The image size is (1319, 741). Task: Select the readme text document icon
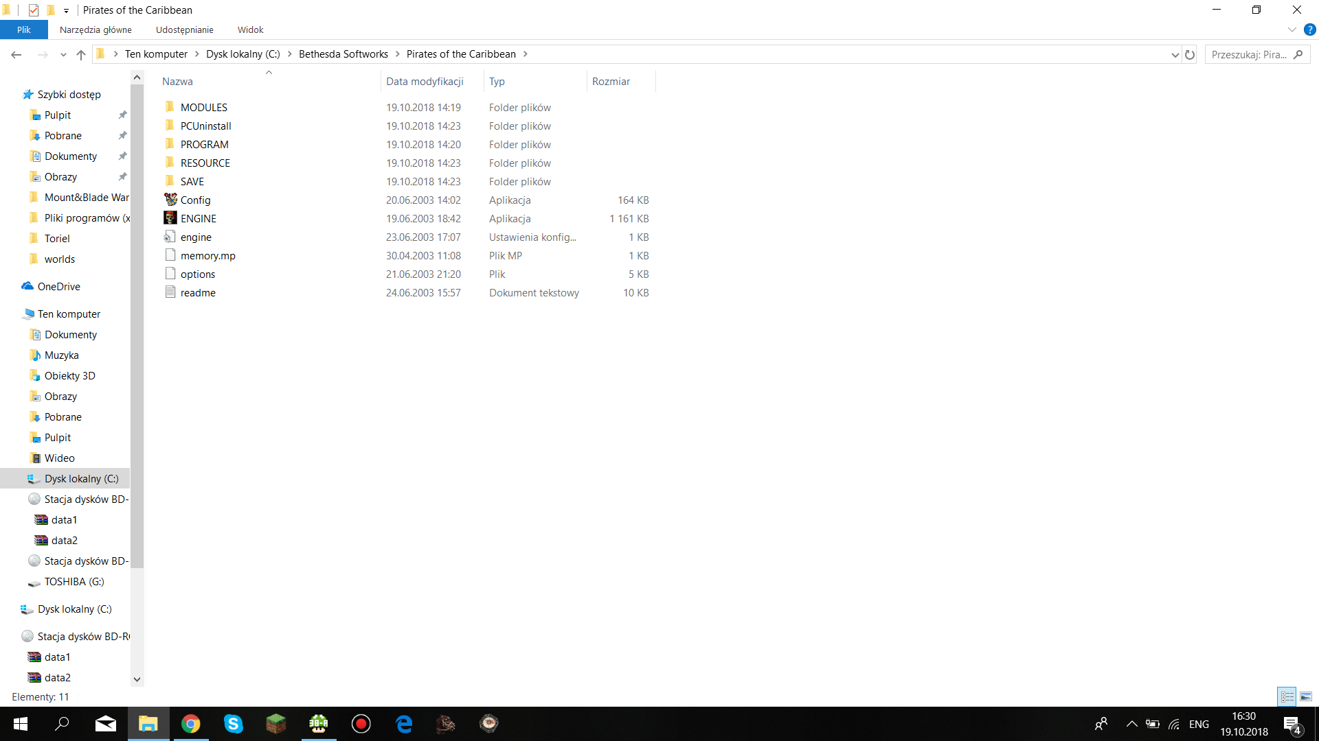click(x=170, y=292)
